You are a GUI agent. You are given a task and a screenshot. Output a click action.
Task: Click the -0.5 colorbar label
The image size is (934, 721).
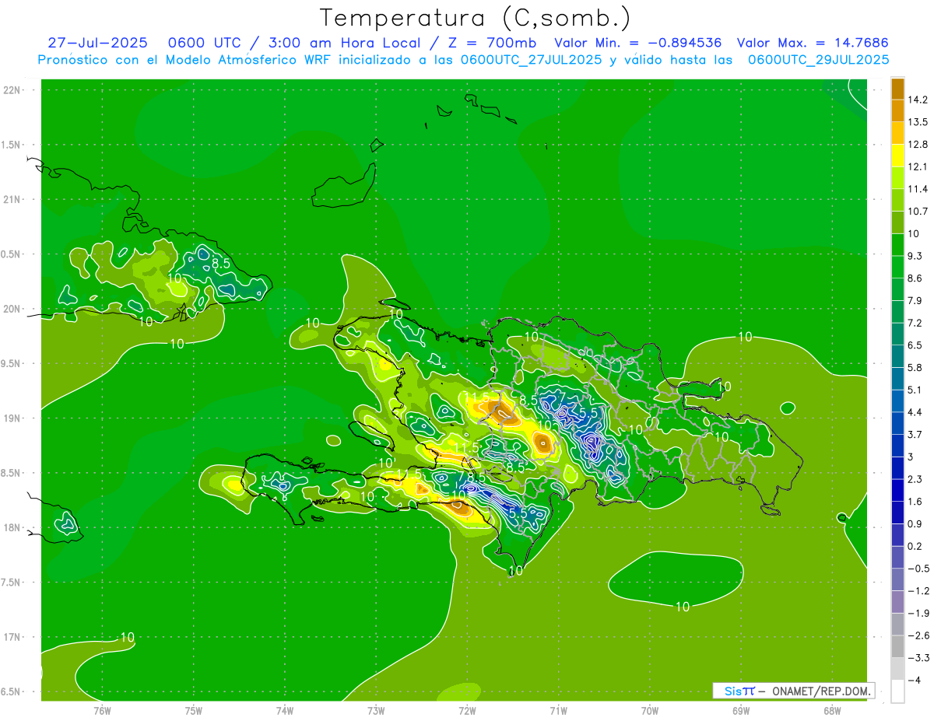pos(918,569)
